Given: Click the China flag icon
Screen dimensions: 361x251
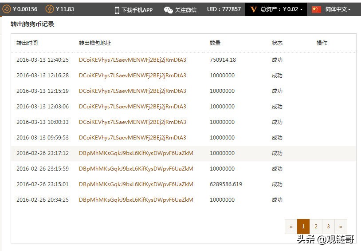Looking at the screenshot, I should 316,9.
